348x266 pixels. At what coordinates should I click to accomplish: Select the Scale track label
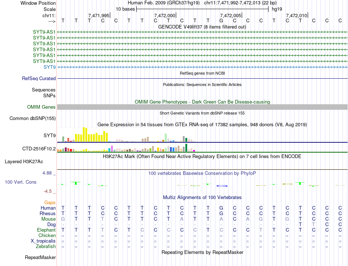pyautogui.click(x=49, y=9)
